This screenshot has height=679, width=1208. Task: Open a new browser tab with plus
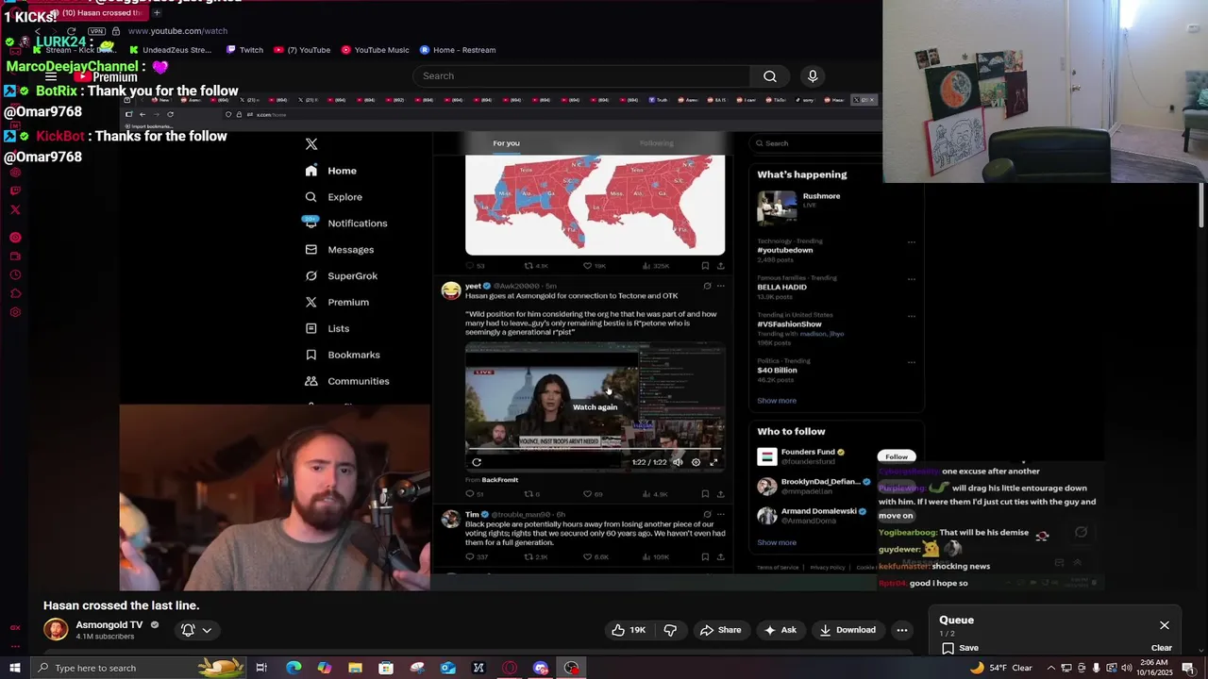coord(157,13)
